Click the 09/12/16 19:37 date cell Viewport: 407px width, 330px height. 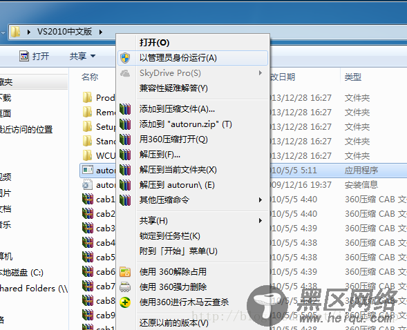tap(301, 185)
